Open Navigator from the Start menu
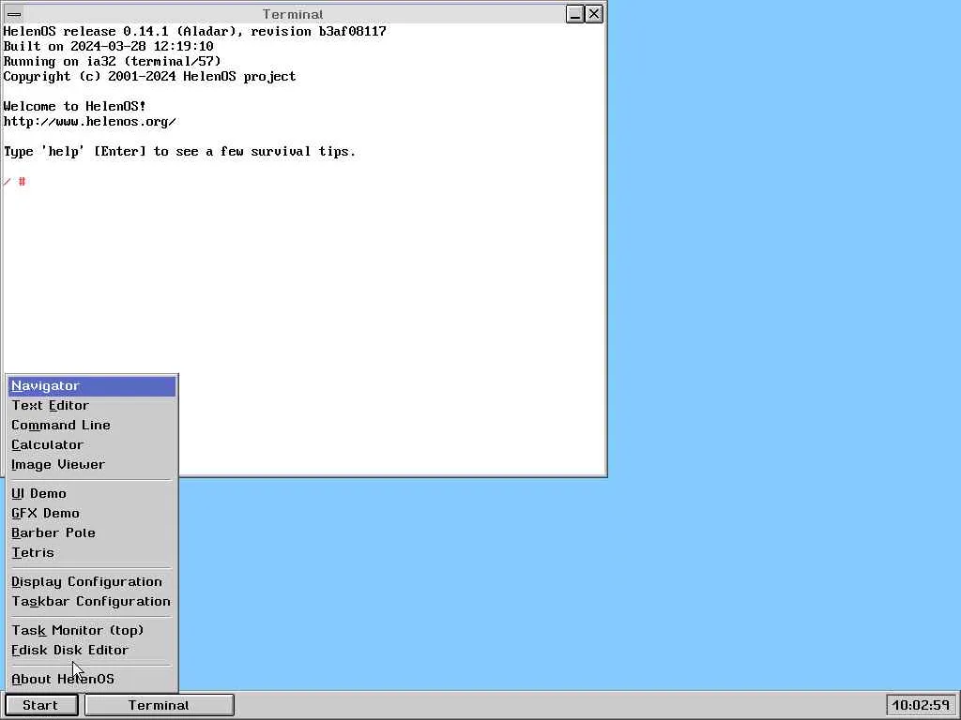The height and width of the screenshot is (720, 961). (92, 386)
